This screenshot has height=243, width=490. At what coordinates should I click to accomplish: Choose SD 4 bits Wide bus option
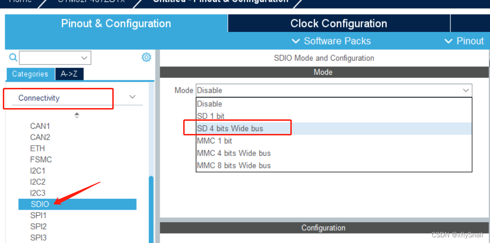pyautogui.click(x=230, y=128)
